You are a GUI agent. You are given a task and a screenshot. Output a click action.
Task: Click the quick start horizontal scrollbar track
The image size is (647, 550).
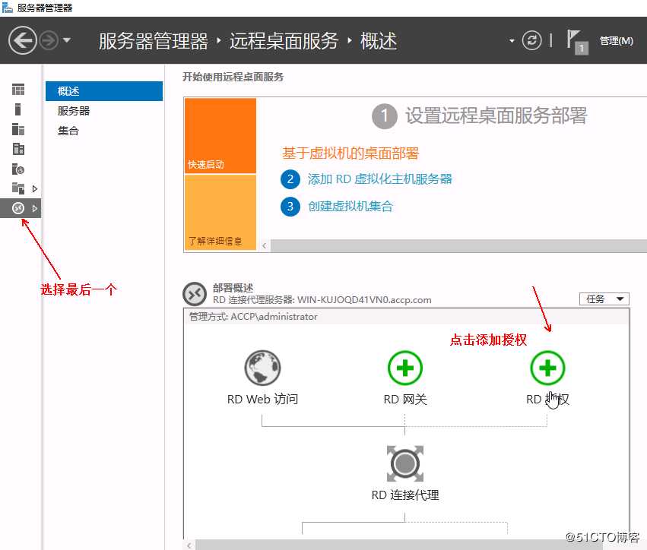coord(458,245)
